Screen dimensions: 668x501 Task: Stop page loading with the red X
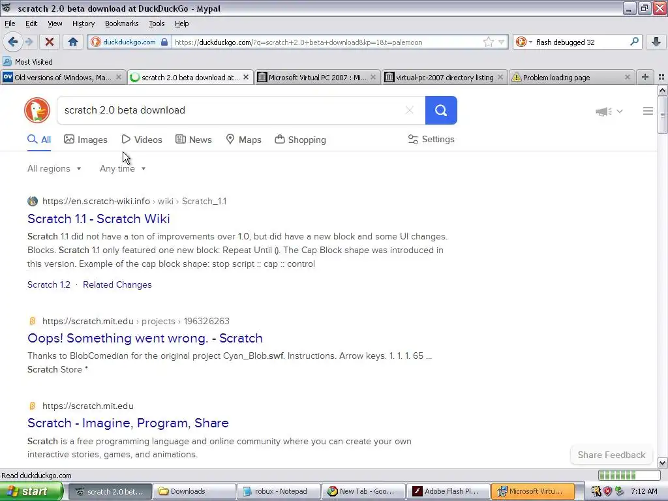click(50, 42)
